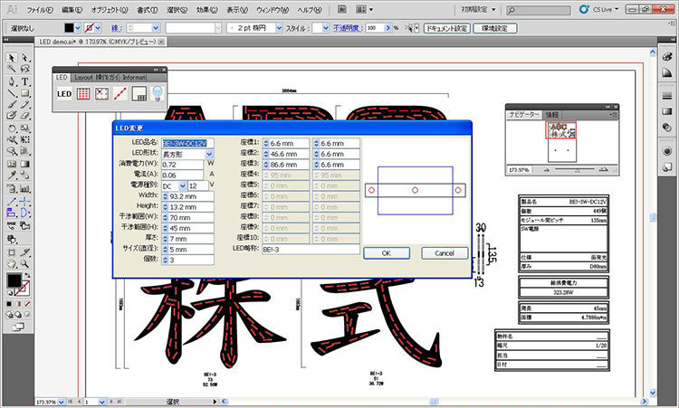Screen dimensions: 679x408
Task: Click the red LED grid icon
Action: coord(83,93)
